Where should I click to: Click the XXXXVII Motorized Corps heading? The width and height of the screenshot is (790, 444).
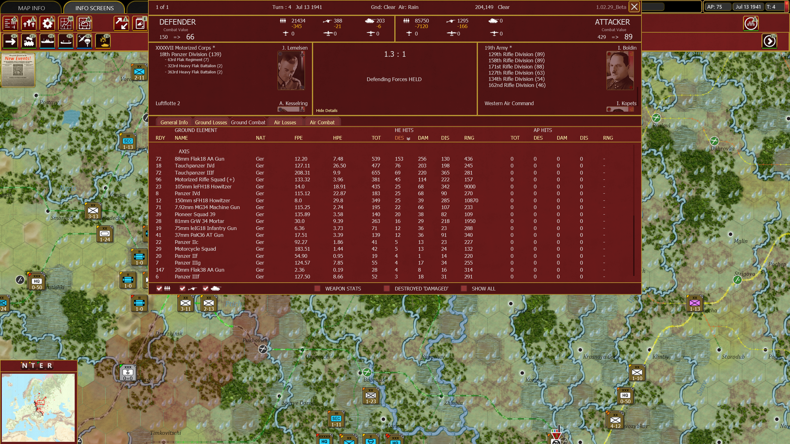(185, 48)
